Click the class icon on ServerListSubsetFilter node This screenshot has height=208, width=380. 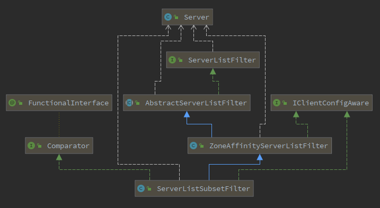coord(141,188)
